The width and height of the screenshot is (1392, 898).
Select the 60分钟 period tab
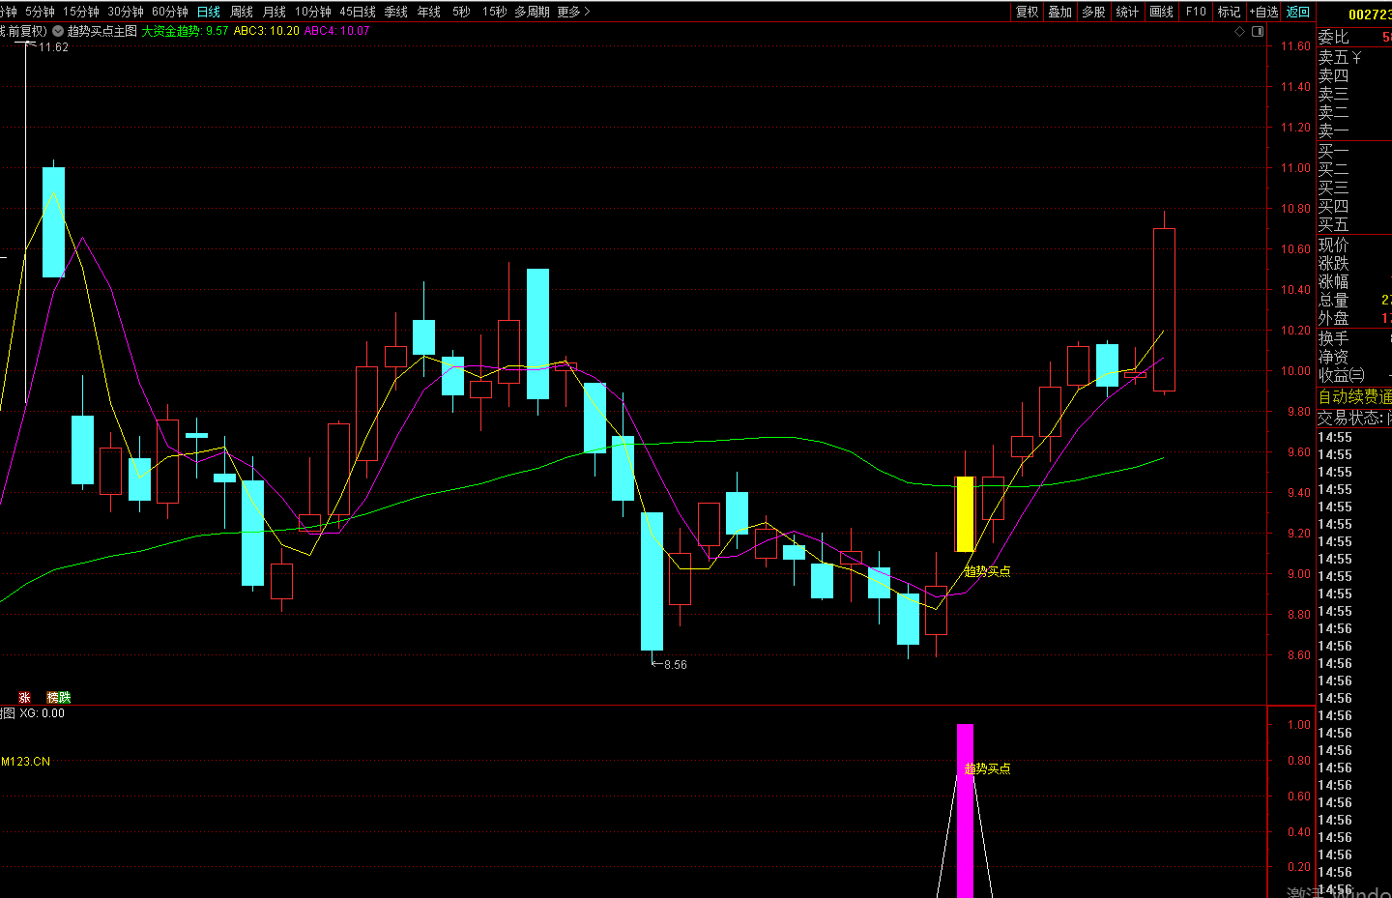point(170,12)
